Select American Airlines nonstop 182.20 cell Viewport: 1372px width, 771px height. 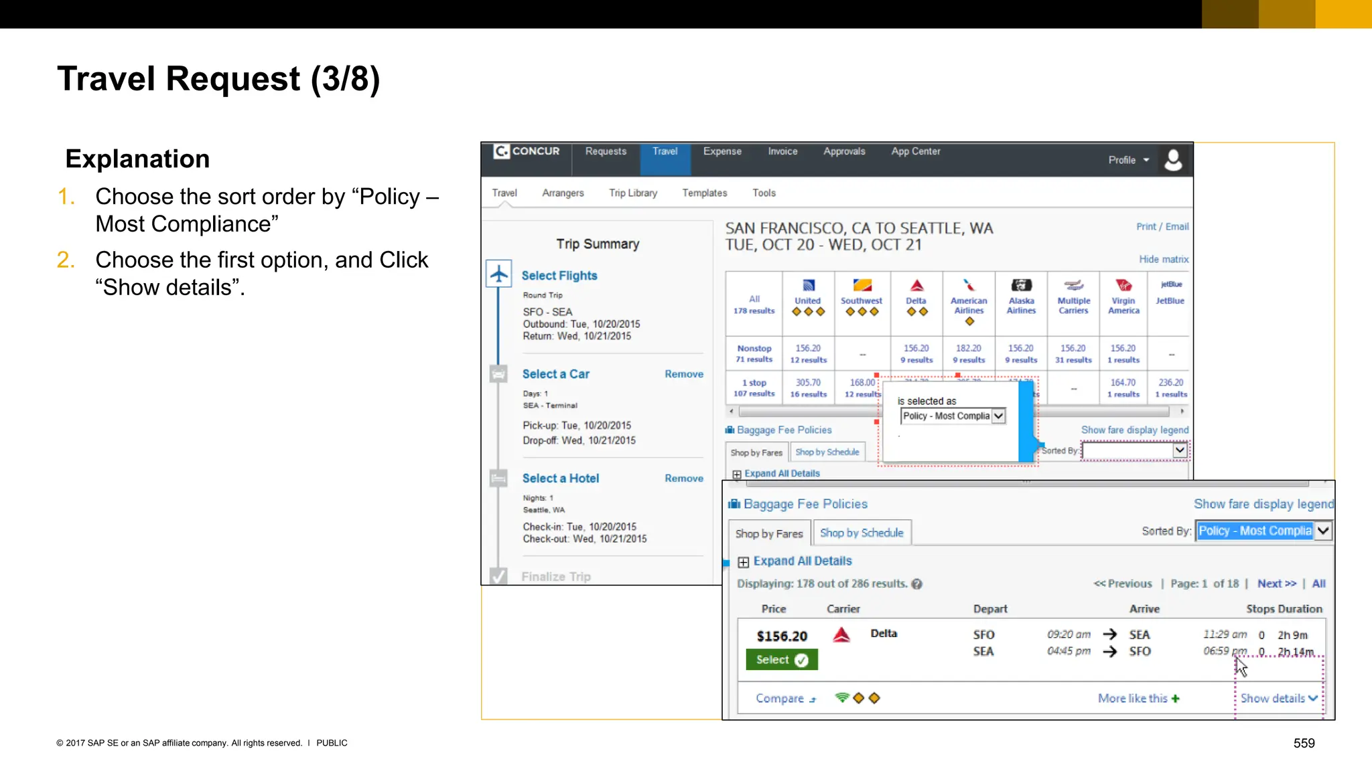(x=969, y=354)
